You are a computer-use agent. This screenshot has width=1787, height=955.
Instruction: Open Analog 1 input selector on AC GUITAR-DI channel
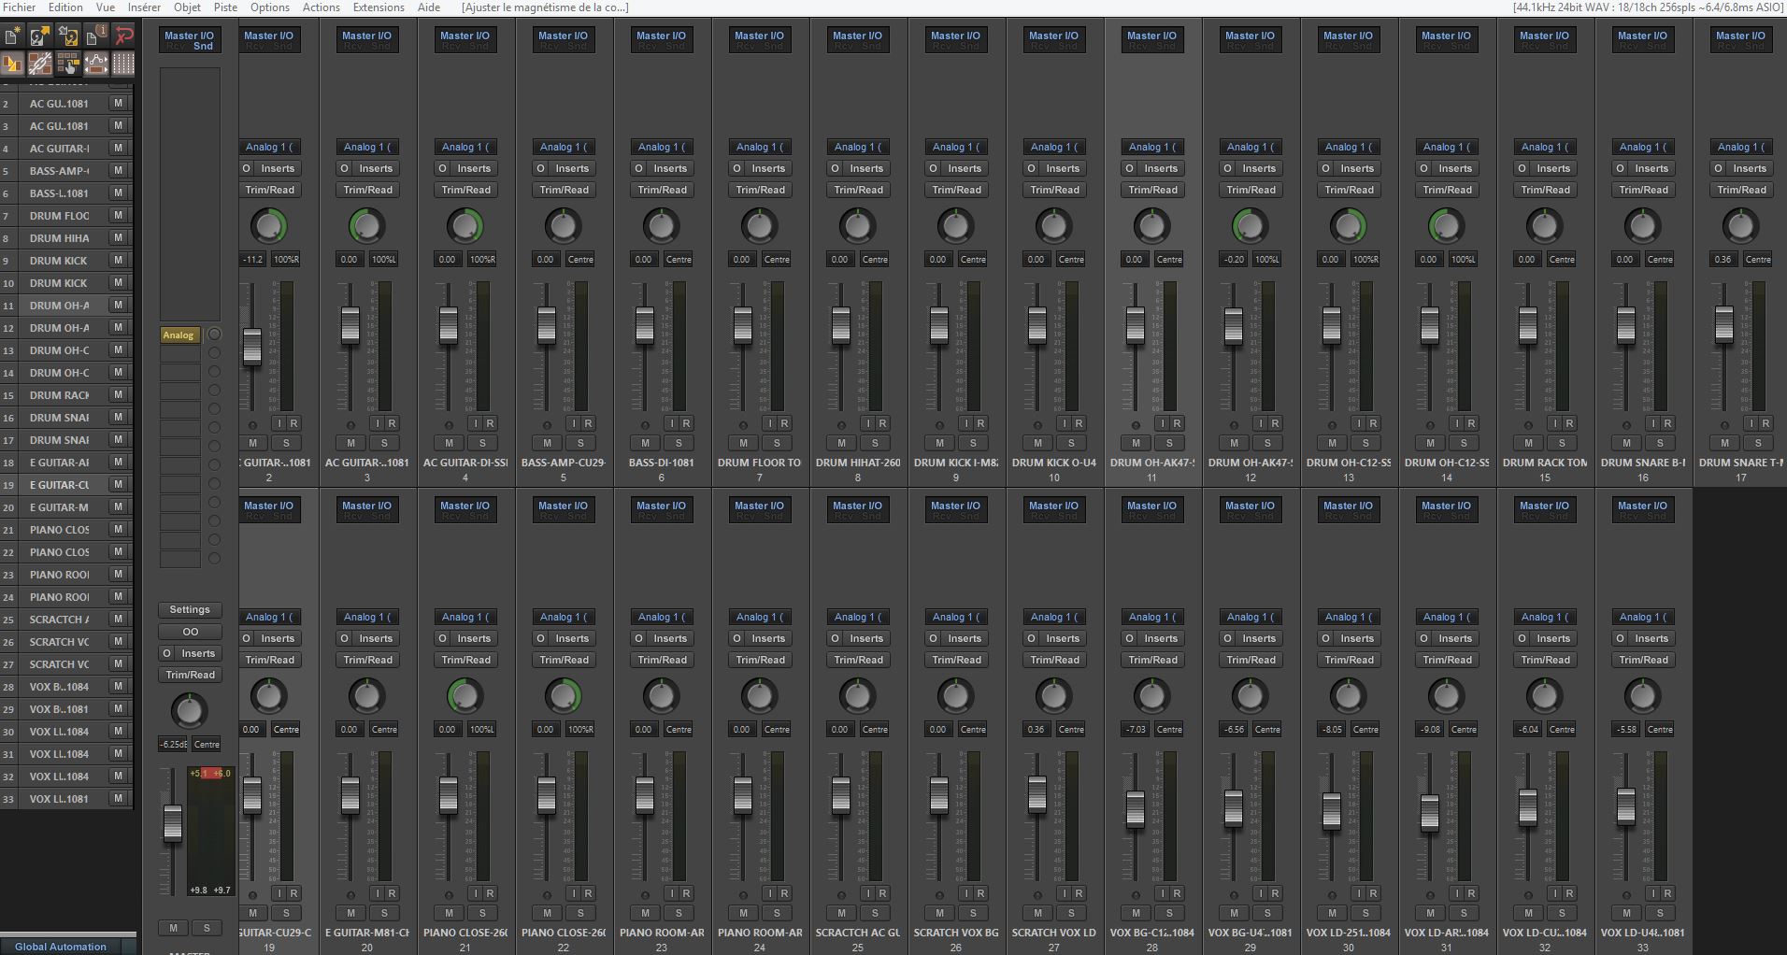tap(465, 147)
